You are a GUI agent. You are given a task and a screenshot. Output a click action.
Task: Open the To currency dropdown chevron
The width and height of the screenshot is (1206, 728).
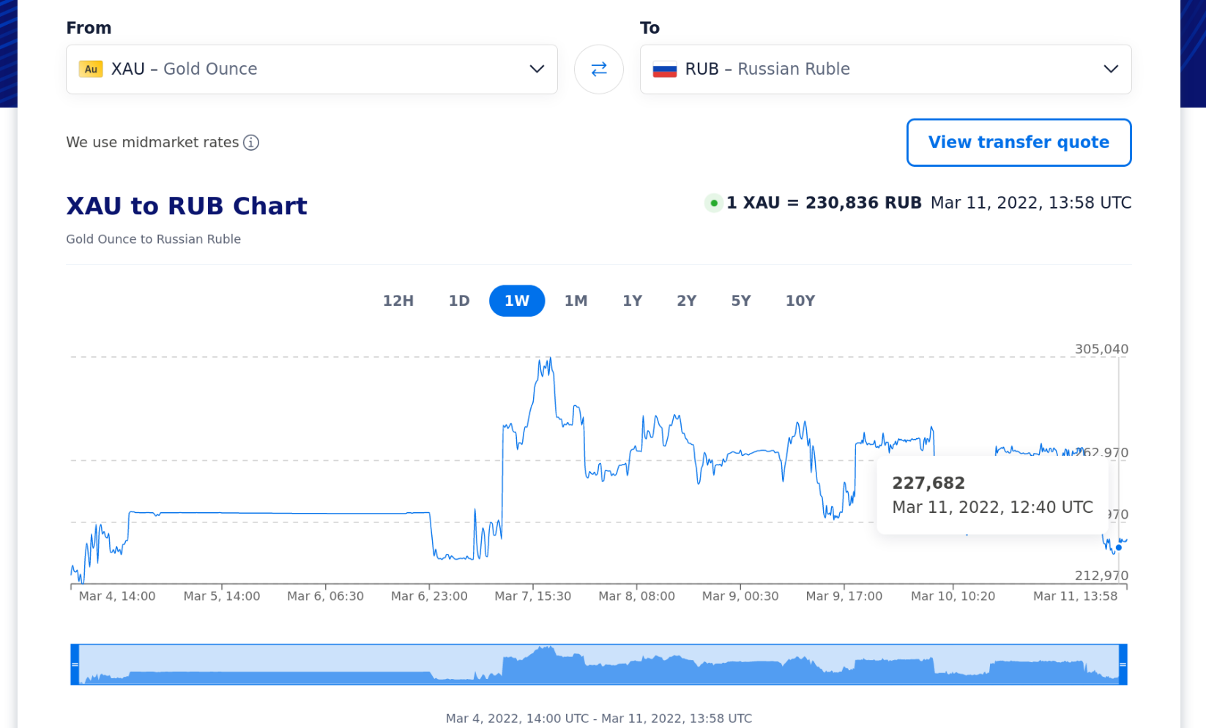(x=1110, y=69)
